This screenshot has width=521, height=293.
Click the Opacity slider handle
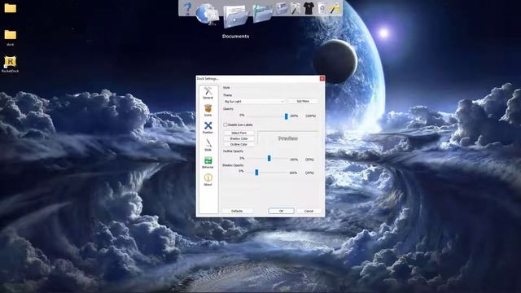point(286,116)
